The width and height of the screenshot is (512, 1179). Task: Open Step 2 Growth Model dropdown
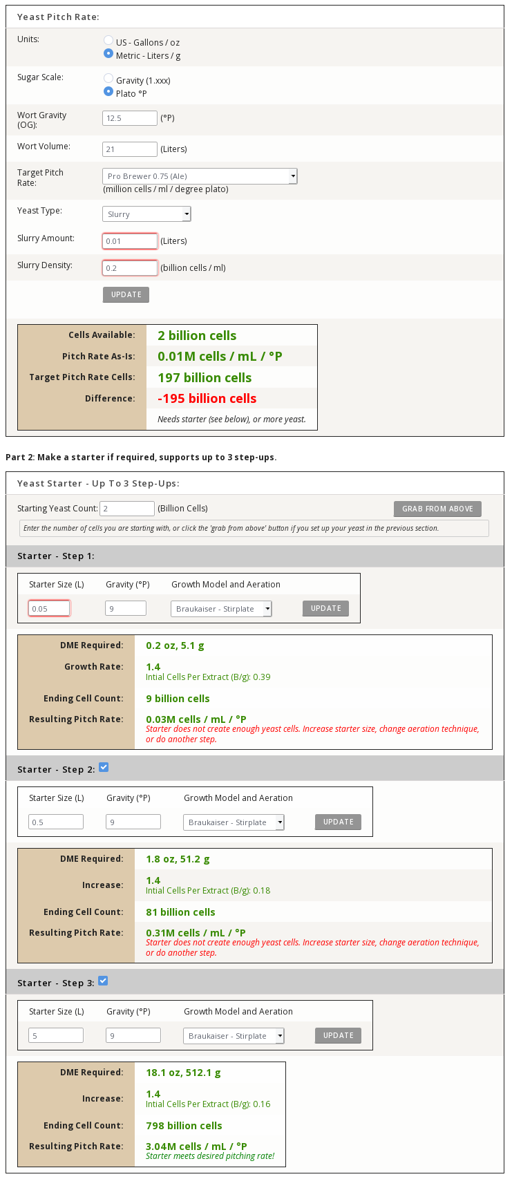(234, 822)
